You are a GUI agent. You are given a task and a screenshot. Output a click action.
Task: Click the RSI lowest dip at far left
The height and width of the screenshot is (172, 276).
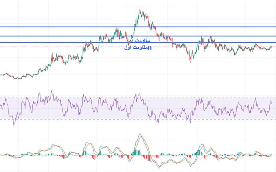coord(14,124)
